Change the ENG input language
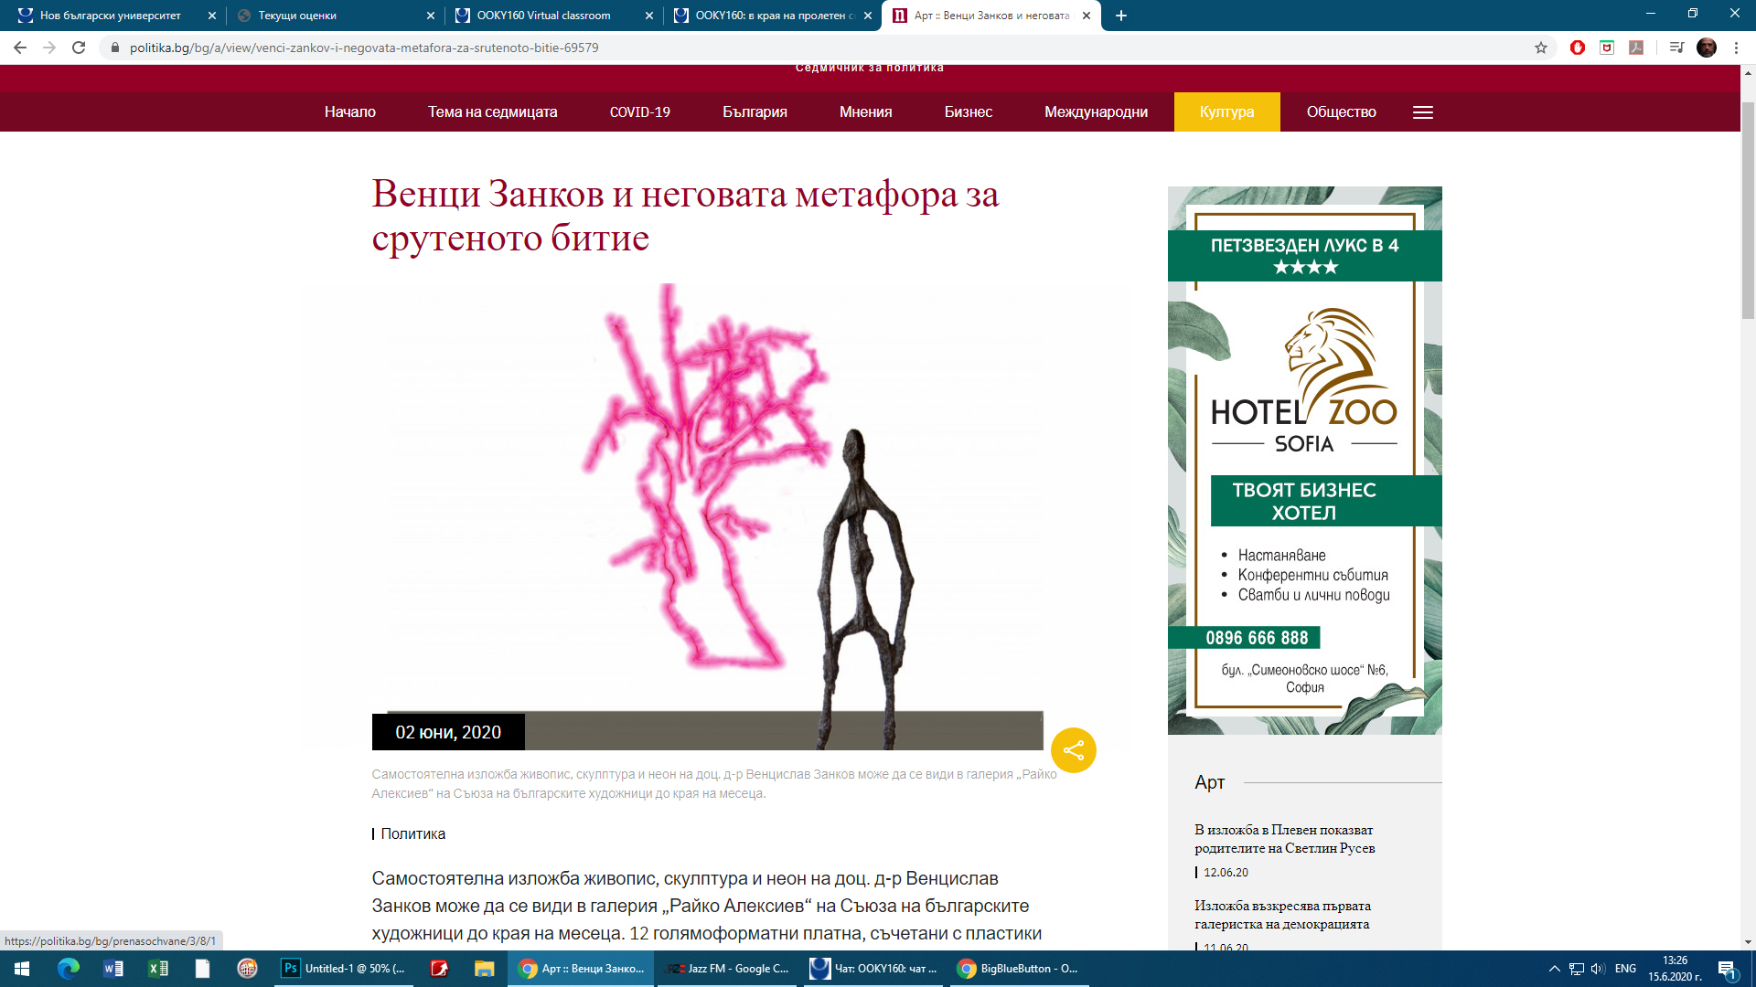Image resolution: width=1756 pixels, height=987 pixels. 1625,969
